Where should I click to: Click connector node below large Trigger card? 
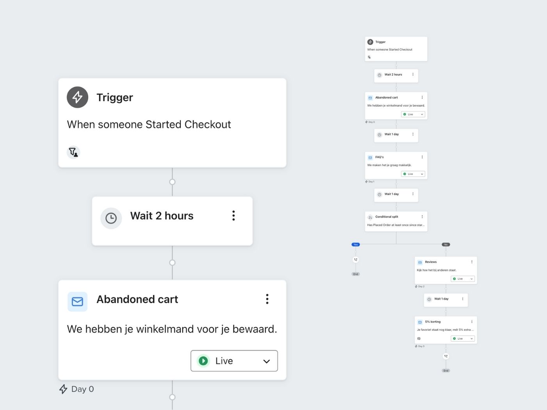[172, 182]
